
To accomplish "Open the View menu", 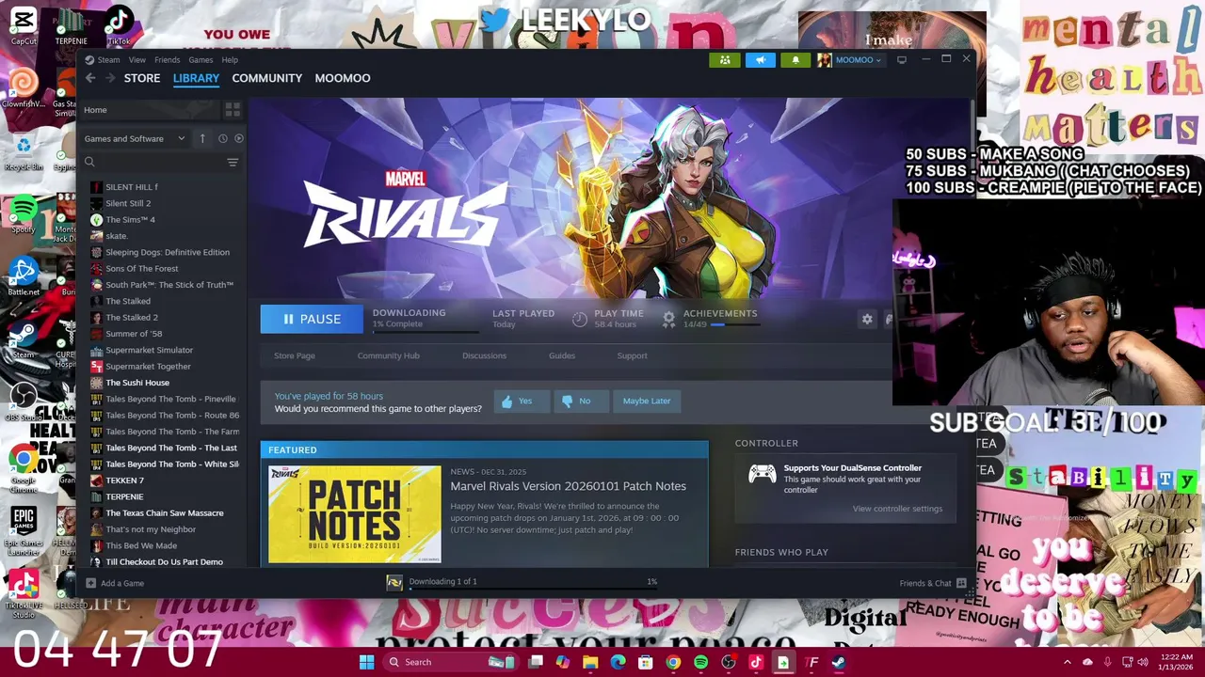I will click(x=137, y=60).
